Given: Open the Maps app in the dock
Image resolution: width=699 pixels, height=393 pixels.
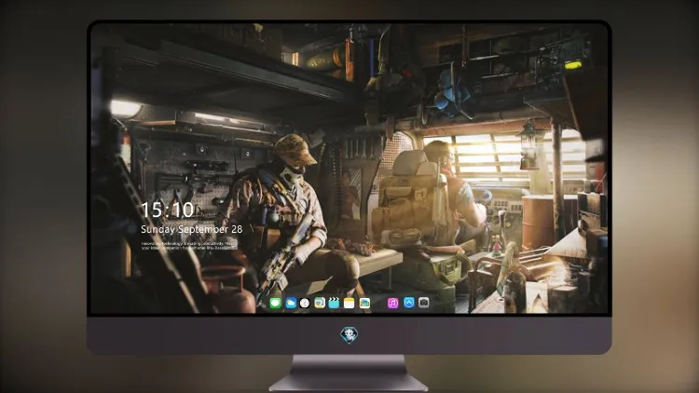Looking at the screenshot, I should click(320, 303).
